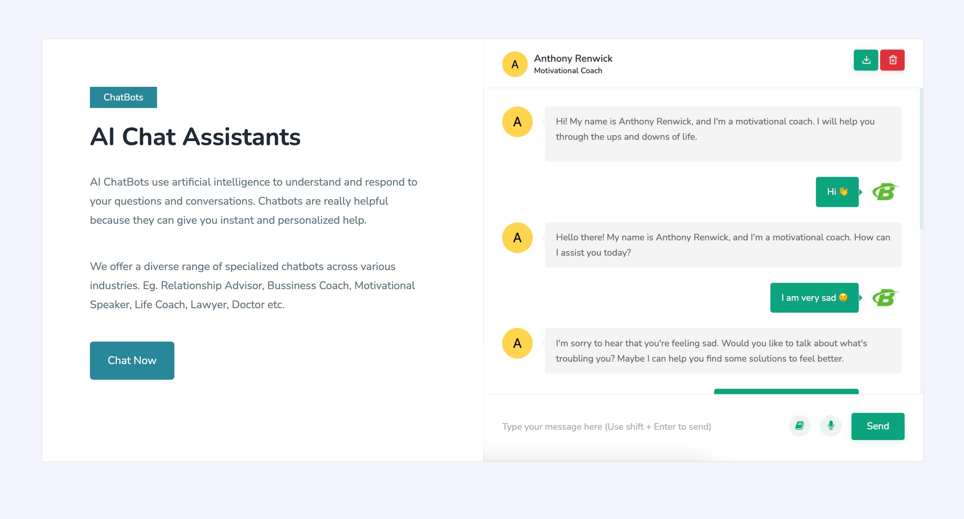Viewport: 964px width, 519px height.
Task: Focus the message input field
Action: pyautogui.click(x=636, y=427)
